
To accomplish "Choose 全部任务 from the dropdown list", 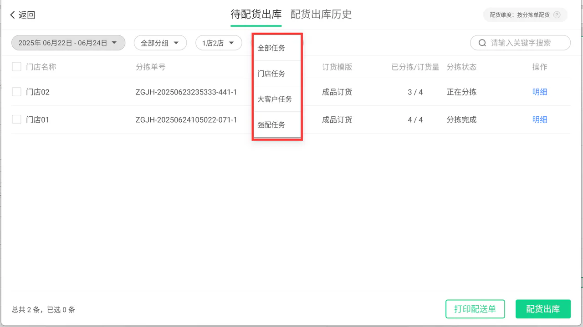I will (277, 48).
